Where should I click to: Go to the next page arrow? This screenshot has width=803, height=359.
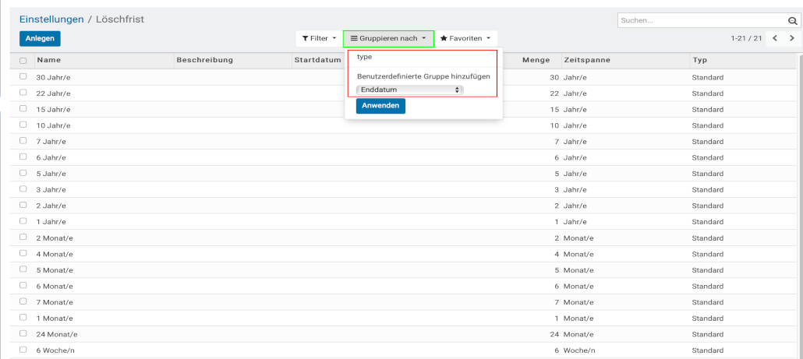(x=792, y=38)
